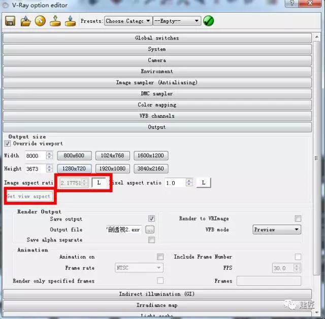325x319 pixels.
Task: Open the Frame rate NTSC dropdown
Action: point(139,268)
